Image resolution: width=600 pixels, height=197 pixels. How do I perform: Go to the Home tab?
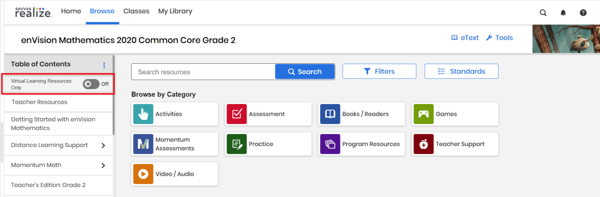(x=71, y=11)
